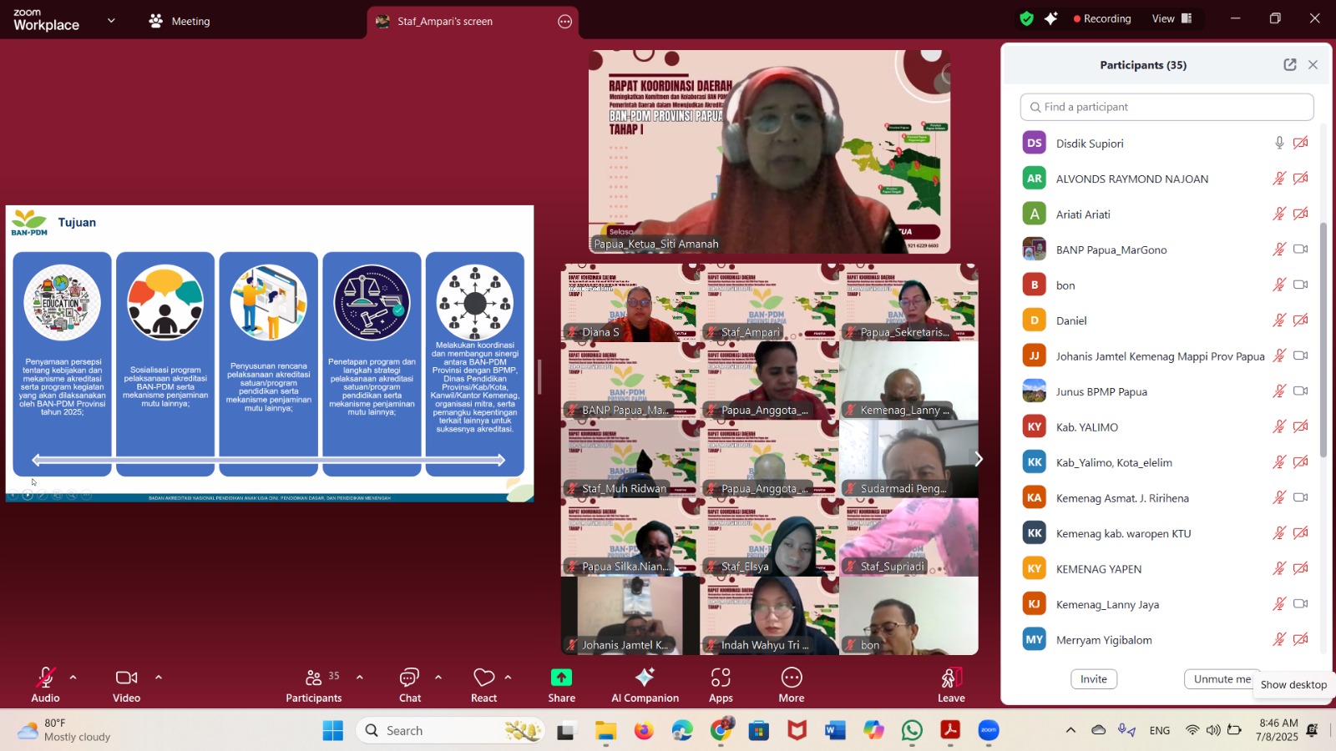
Task: Open the React emoji menu
Action: (483, 678)
